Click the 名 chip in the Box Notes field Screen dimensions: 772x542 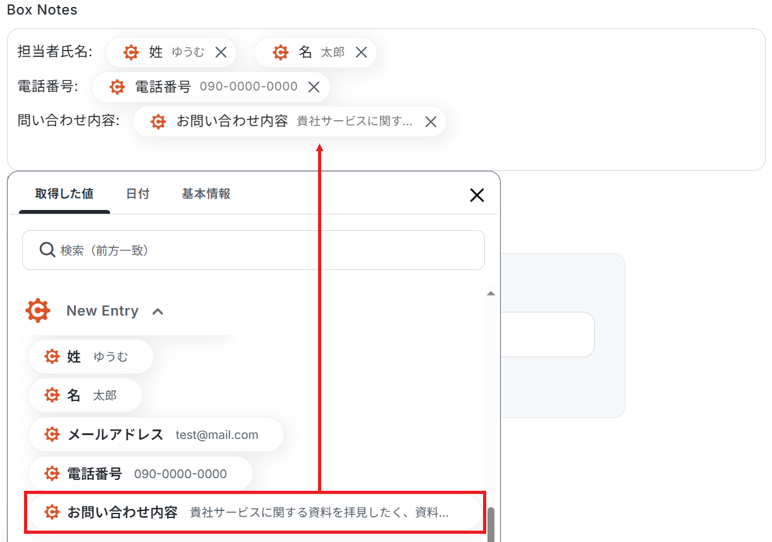(x=316, y=52)
